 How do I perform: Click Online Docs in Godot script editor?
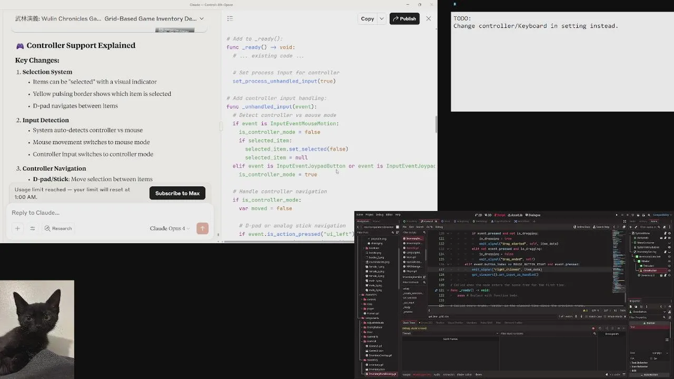[583, 227]
